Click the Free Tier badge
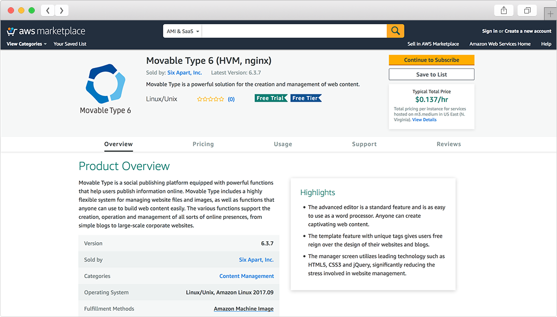Screen dimensions: 557x317 click(306, 98)
